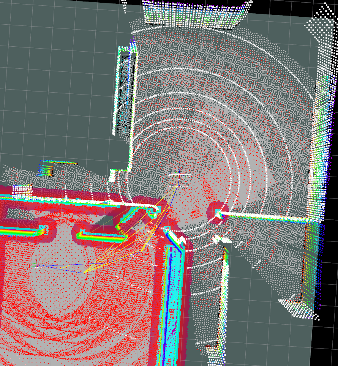Click the vertical rainbow wall along the right side
338x366 pixels.
[318, 144]
